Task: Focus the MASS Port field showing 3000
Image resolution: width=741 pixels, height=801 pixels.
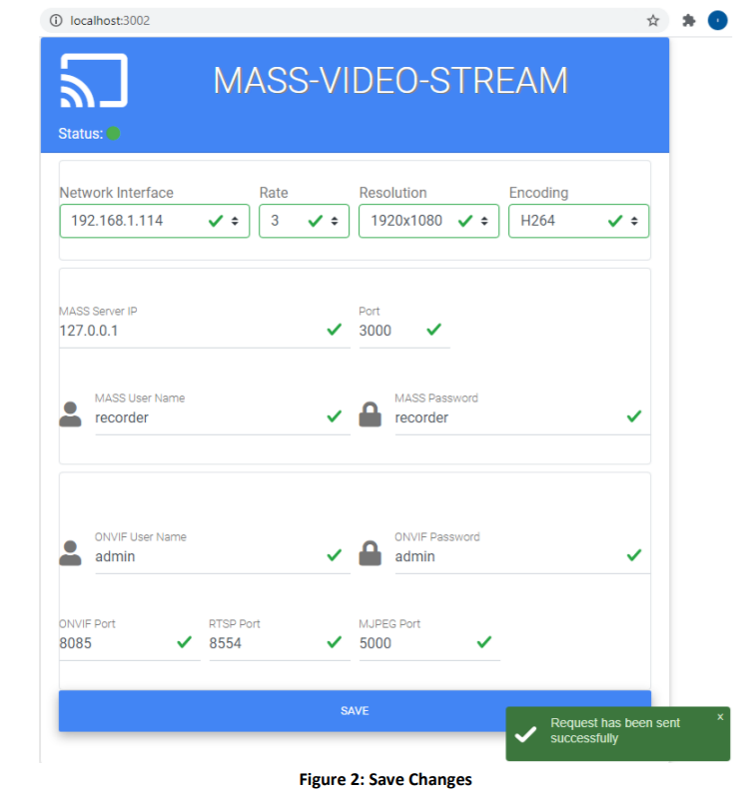Action: tap(404, 331)
